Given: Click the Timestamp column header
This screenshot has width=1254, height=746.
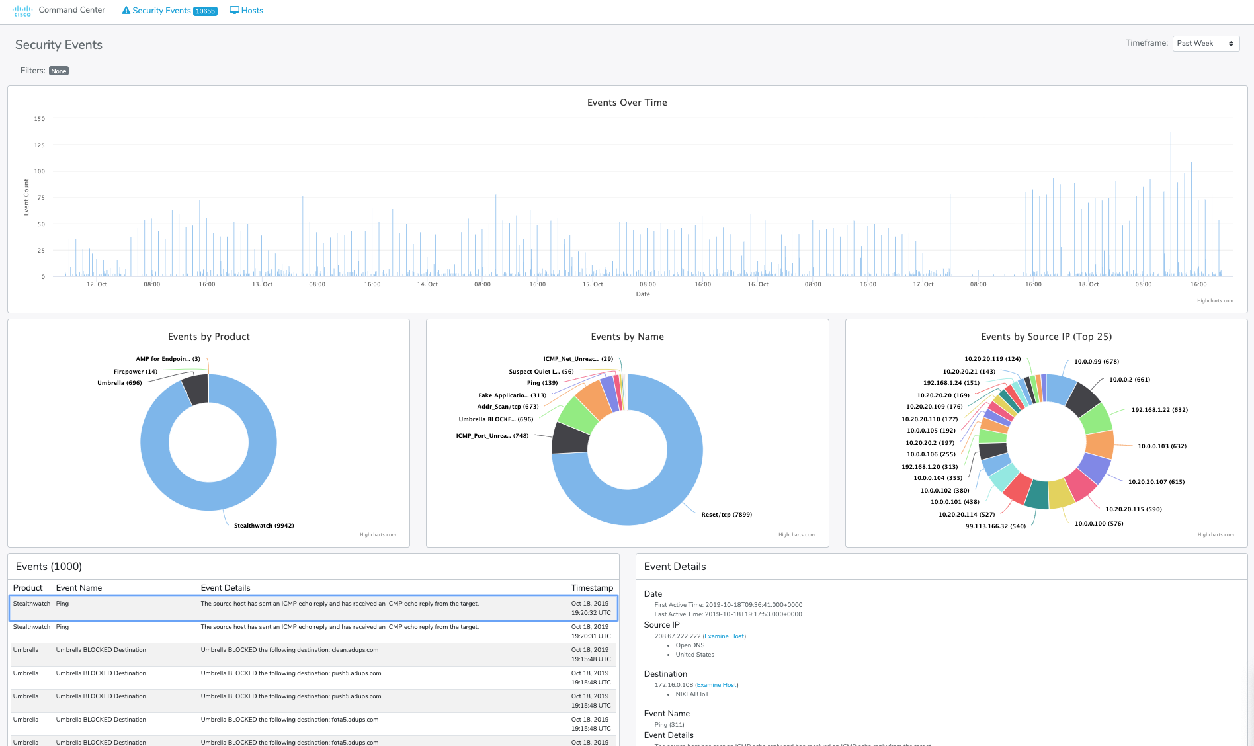Looking at the screenshot, I should click(592, 588).
